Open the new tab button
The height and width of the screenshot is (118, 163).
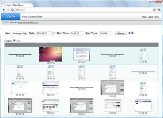click(35, 5)
